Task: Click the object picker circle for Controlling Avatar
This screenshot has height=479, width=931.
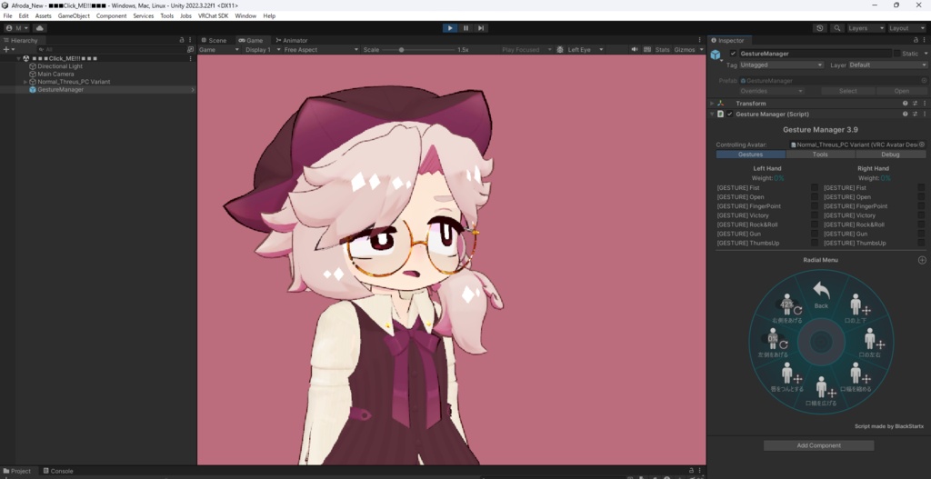Action: click(922, 145)
